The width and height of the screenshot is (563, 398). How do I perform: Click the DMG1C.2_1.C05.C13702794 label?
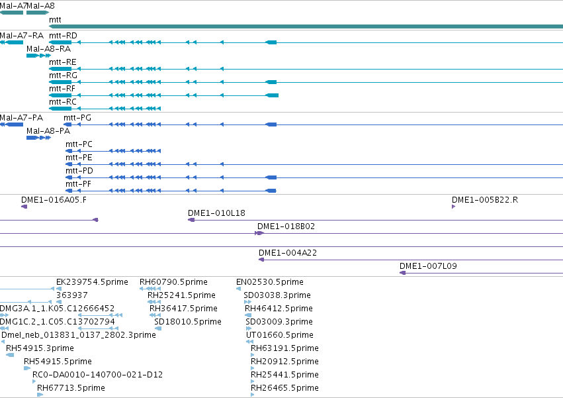(x=58, y=322)
